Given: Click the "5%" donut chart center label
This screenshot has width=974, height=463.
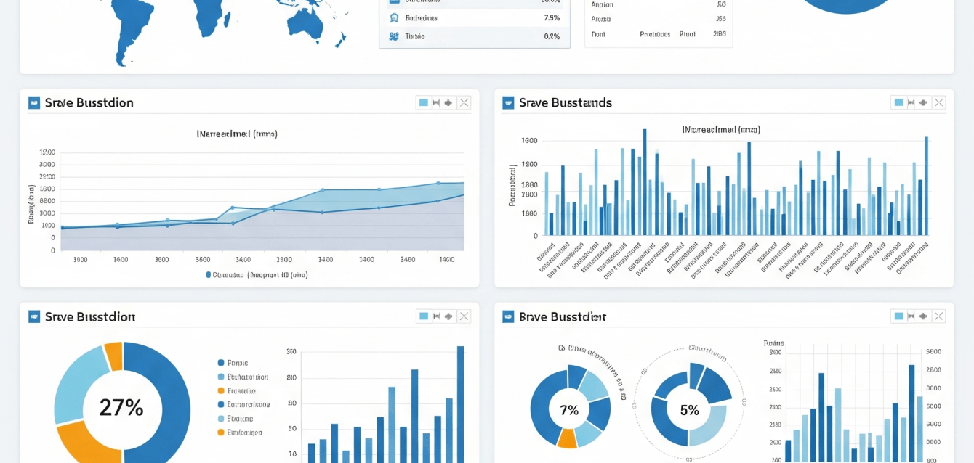Looking at the screenshot, I should (x=689, y=410).
